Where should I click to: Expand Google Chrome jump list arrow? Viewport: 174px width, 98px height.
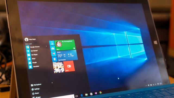[x=46, y=46]
